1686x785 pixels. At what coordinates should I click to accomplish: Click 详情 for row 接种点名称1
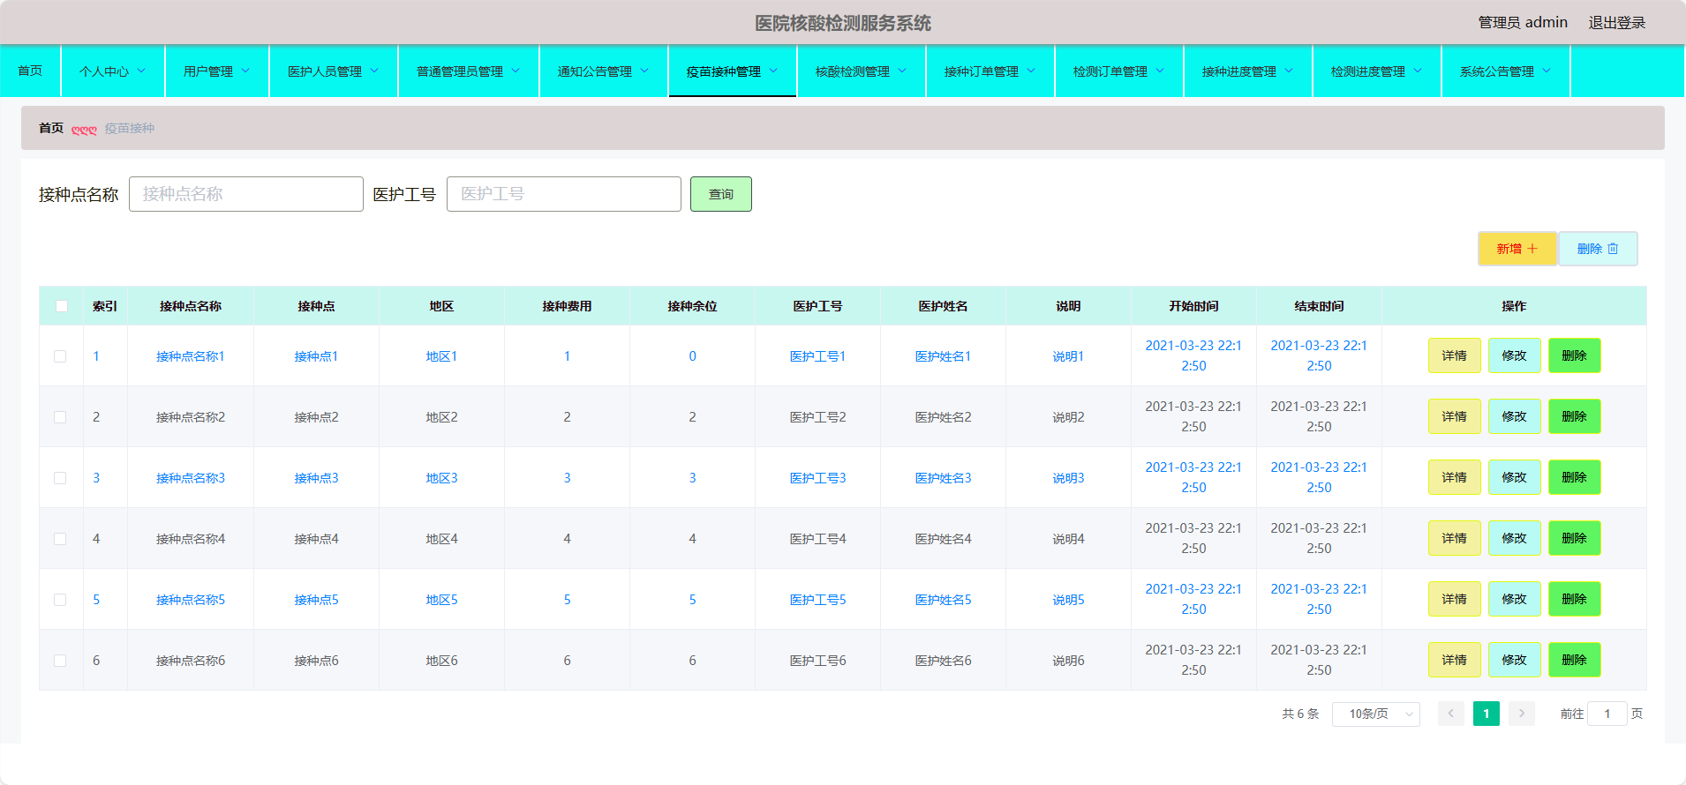pyautogui.click(x=1454, y=355)
